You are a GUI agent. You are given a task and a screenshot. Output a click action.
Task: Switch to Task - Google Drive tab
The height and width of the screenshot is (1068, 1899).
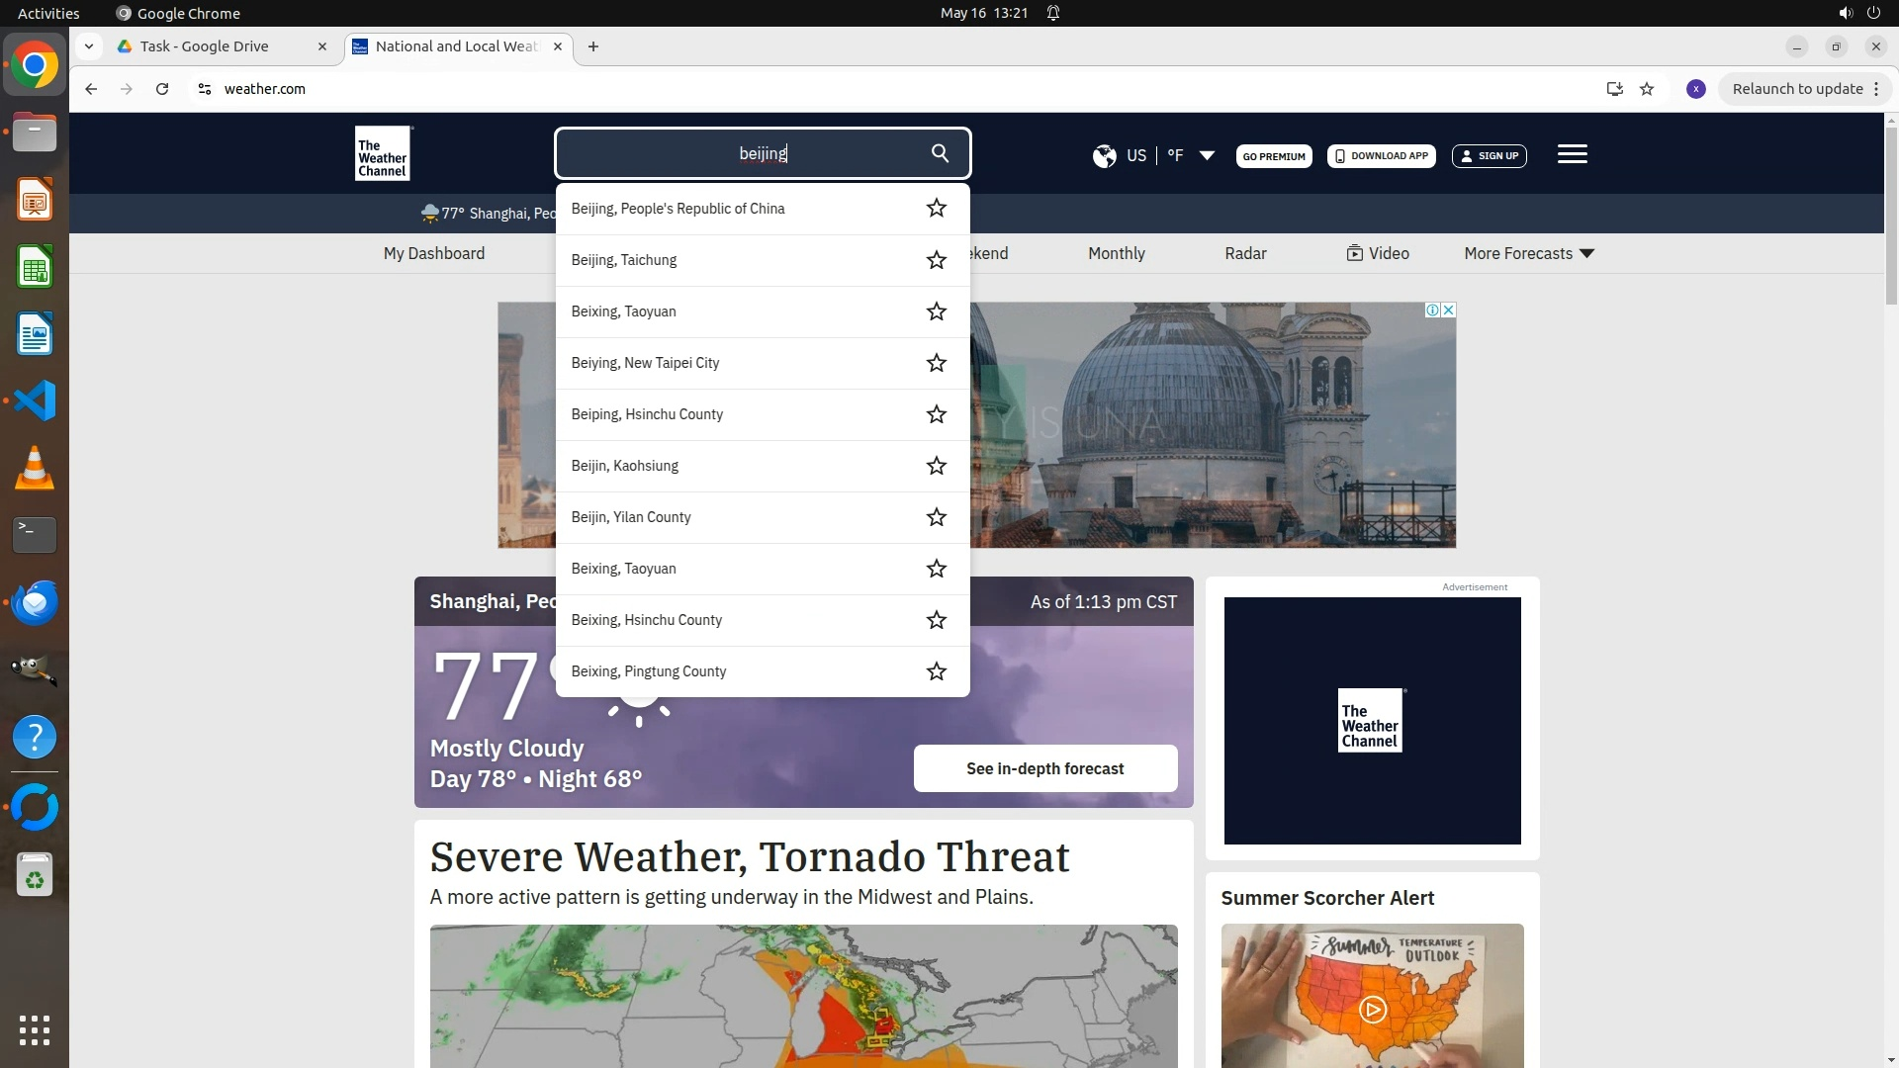pos(205,46)
